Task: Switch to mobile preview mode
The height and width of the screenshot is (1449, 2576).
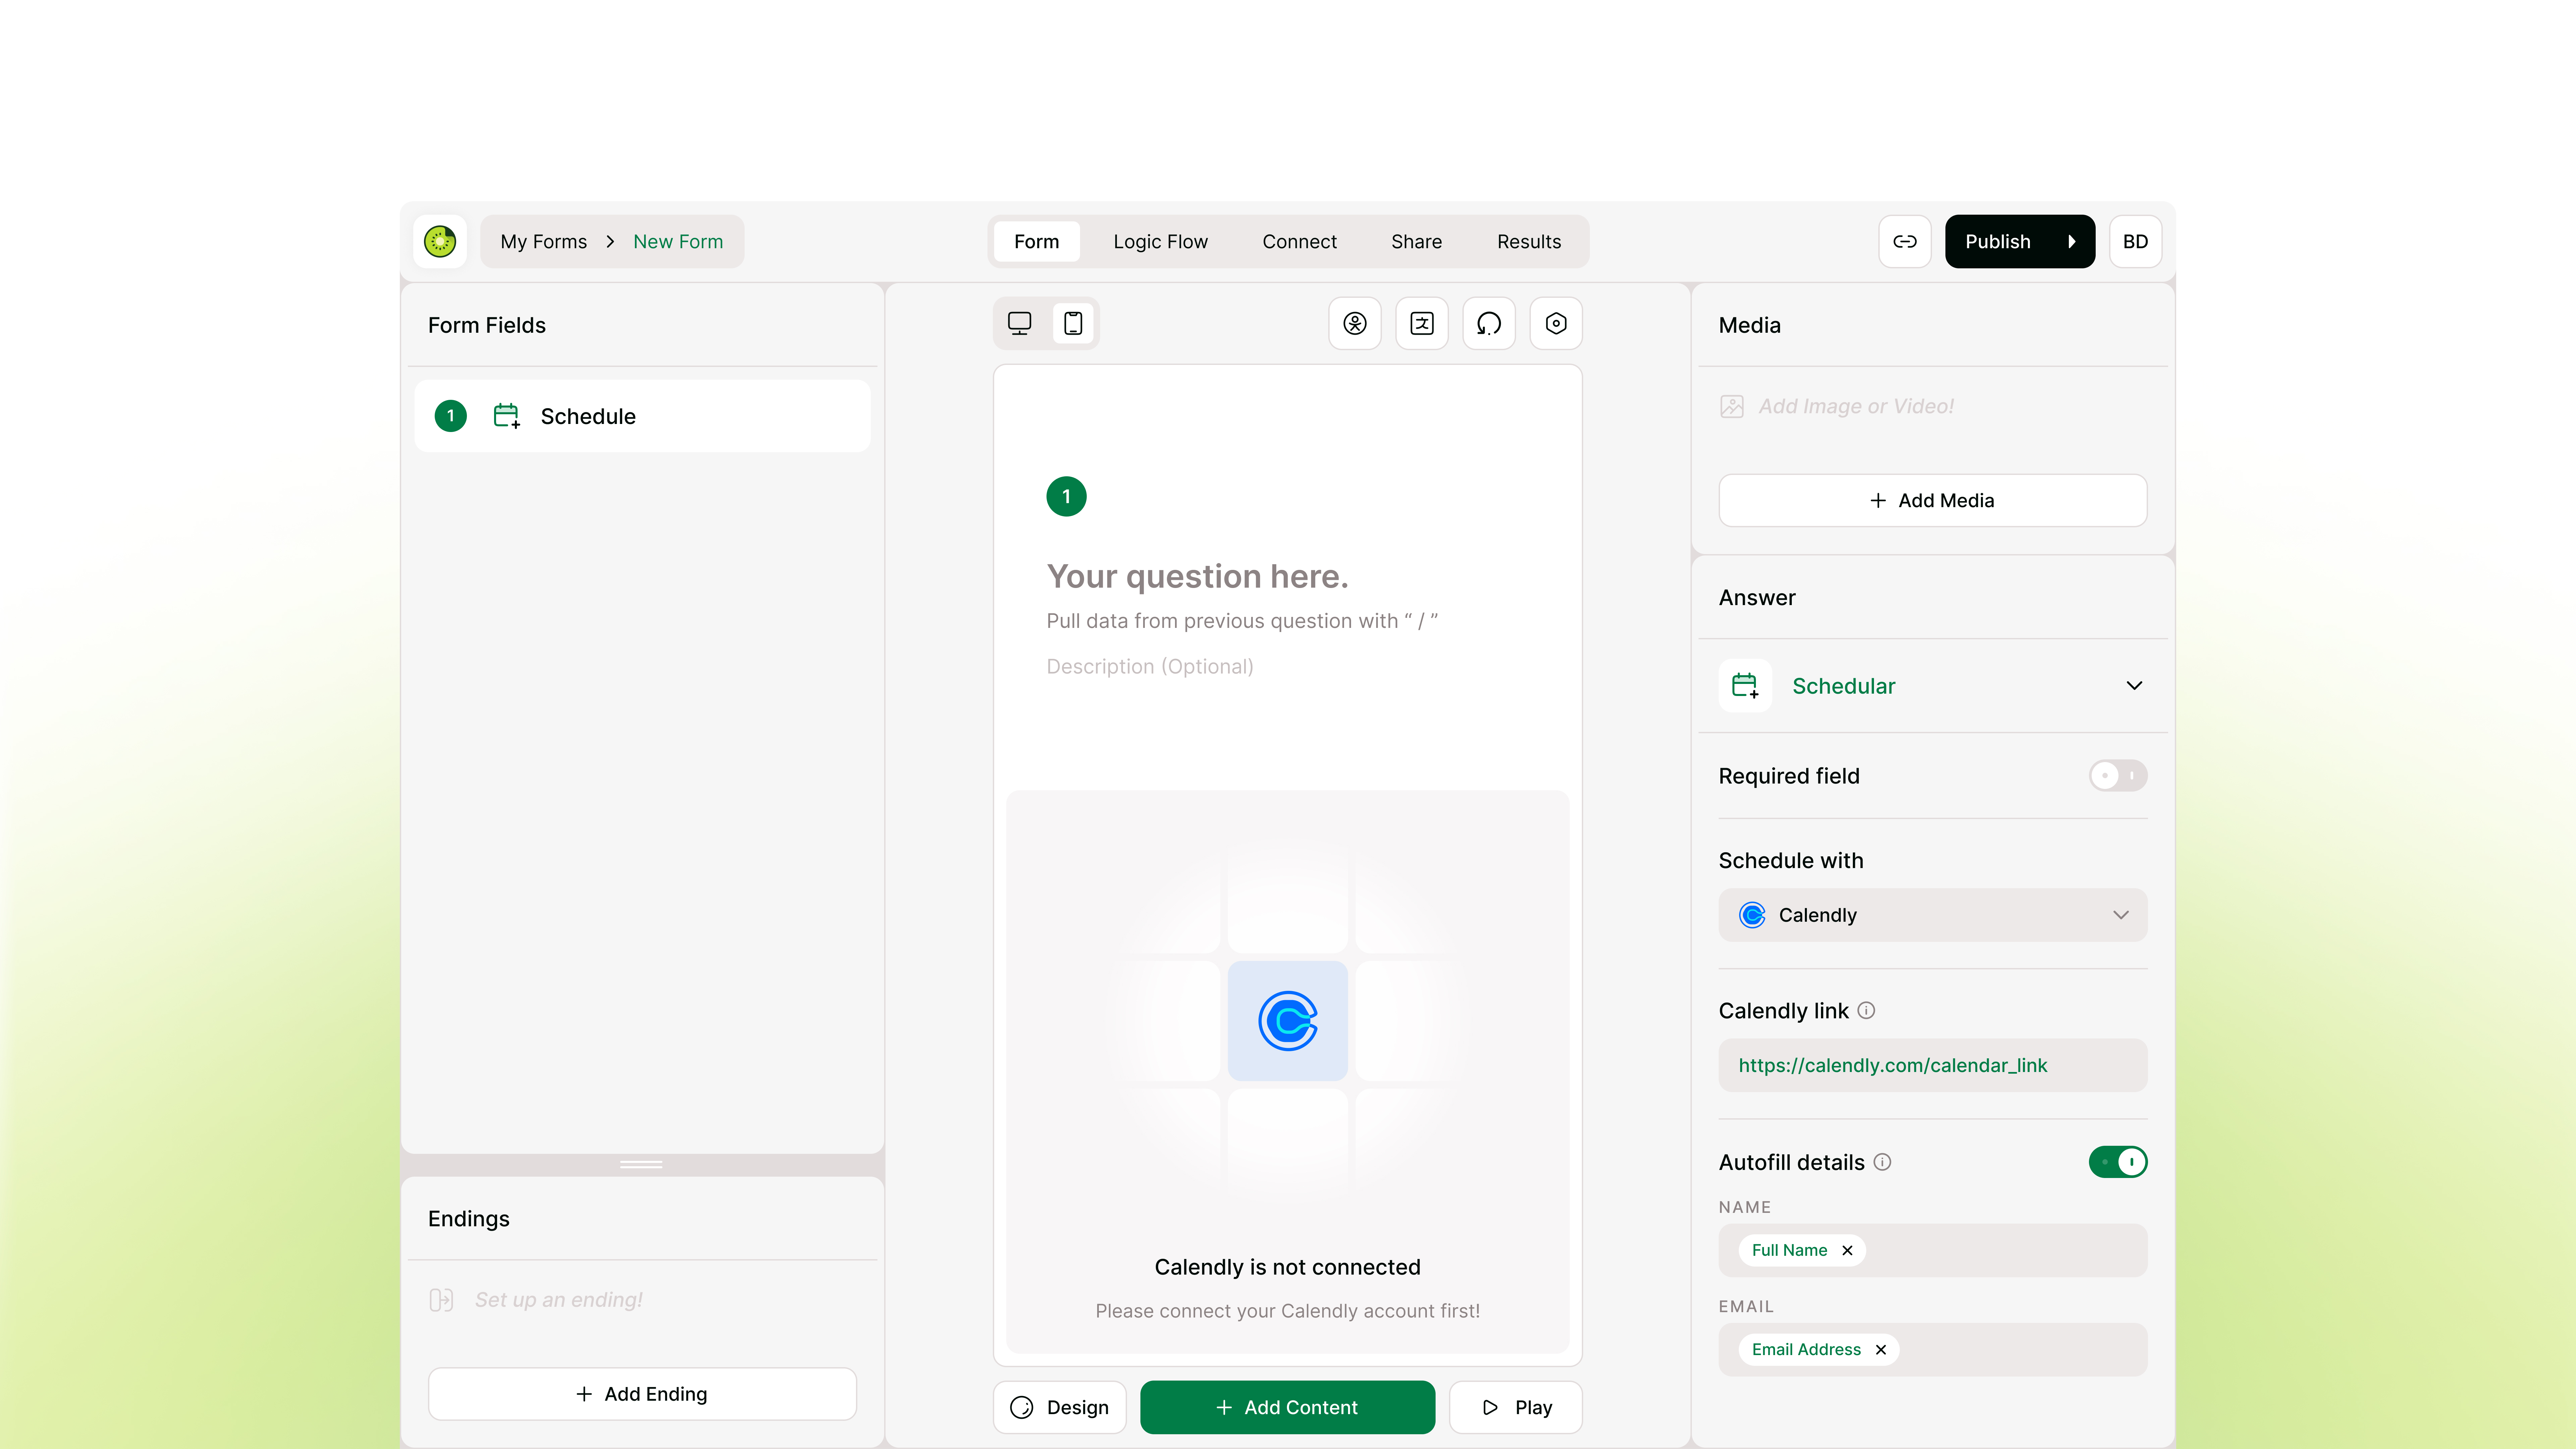Action: [1073, 323]
